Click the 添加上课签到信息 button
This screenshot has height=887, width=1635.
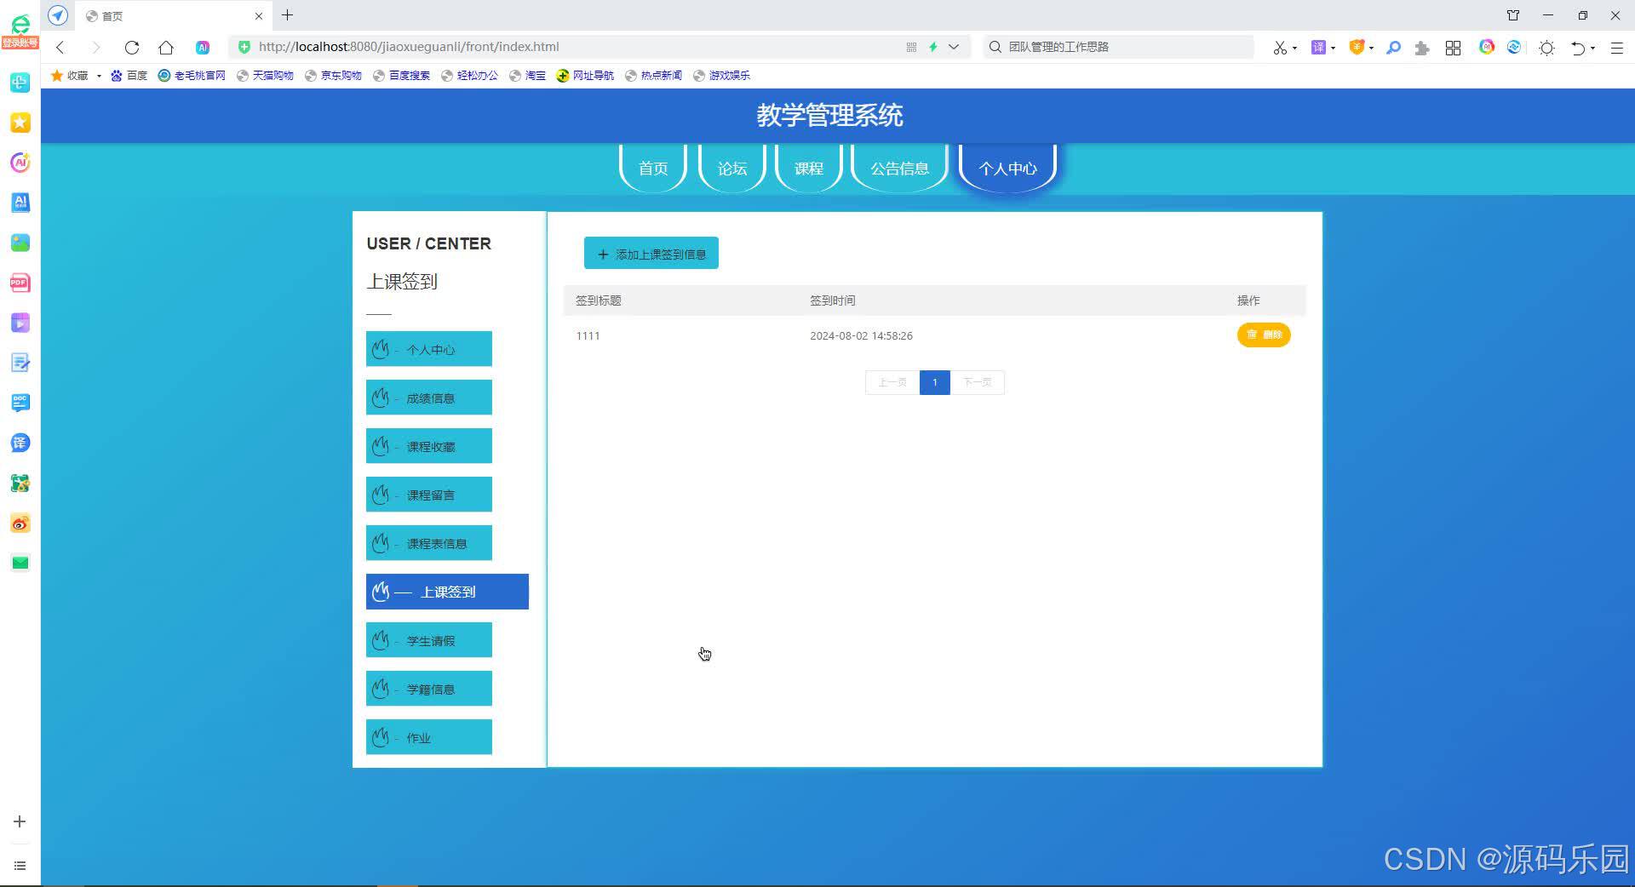[651, 253]
